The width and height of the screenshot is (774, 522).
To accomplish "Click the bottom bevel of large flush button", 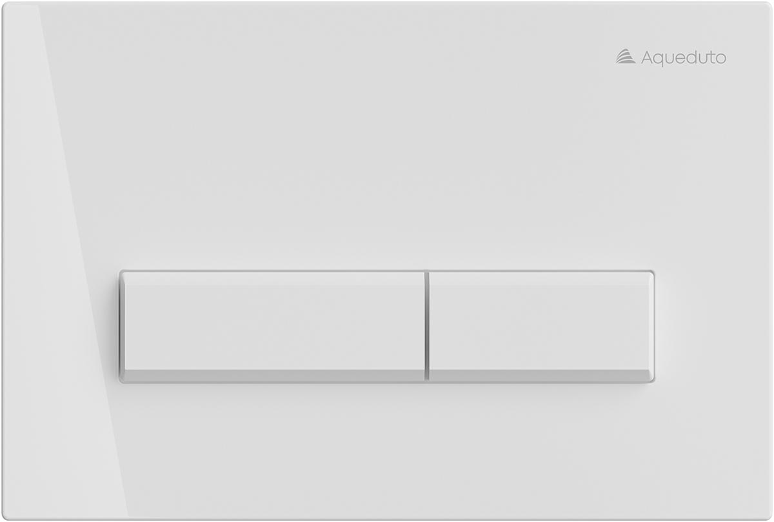I will [x=272, y=376].
